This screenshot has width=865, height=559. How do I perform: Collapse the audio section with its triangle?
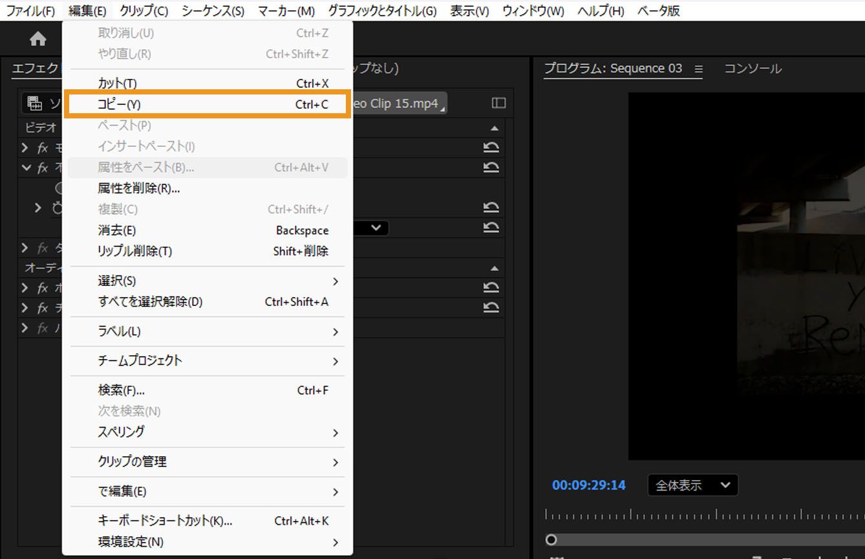click(495, 268)
